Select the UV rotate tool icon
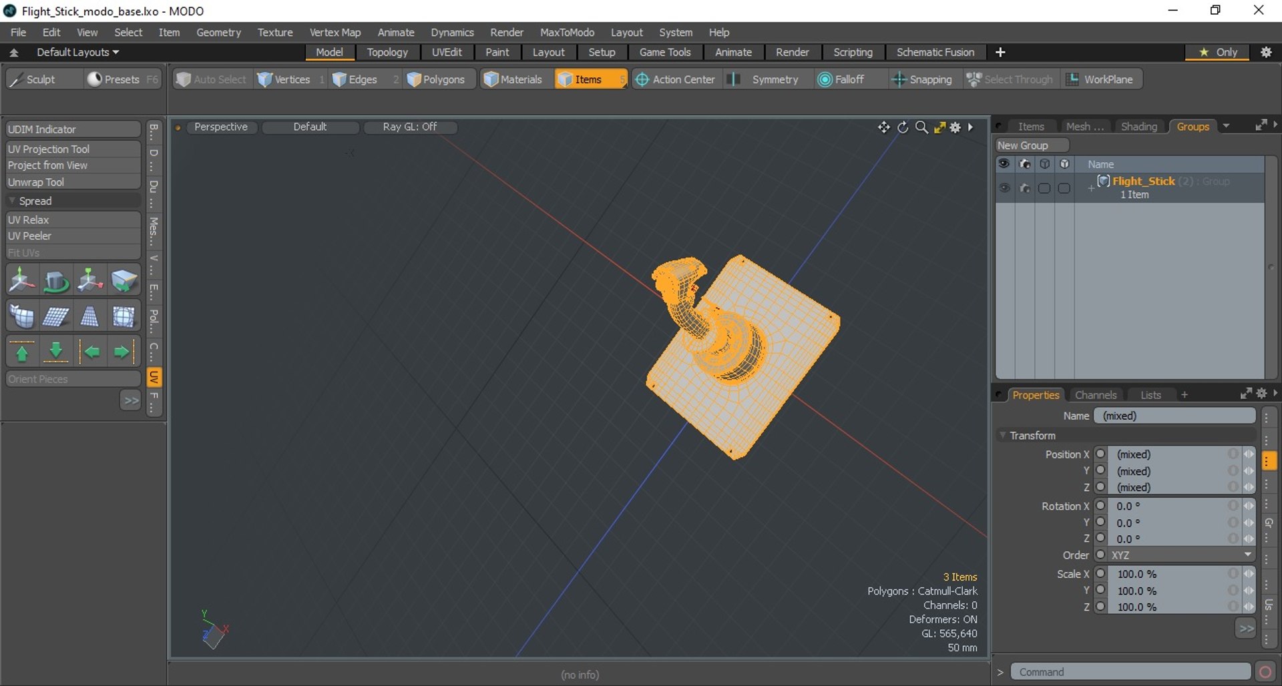This screenshot has height=686, width=1282. (56, 281)
